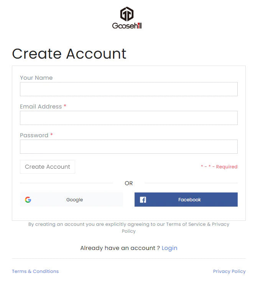Click the Your Name field label

pyautogui.click(x=36, y=78)
